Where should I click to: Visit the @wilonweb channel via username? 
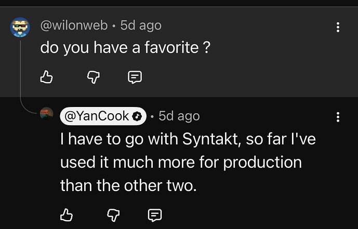coord(74,25)
